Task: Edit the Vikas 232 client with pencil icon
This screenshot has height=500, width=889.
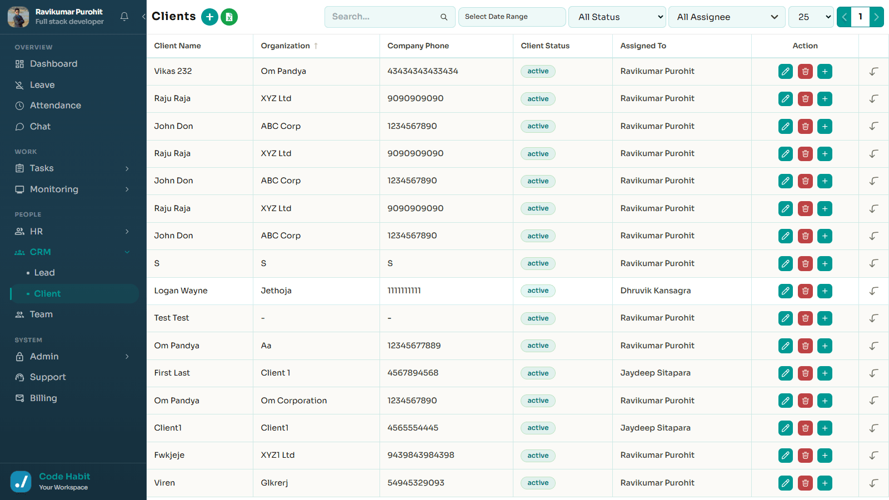Action: 786,71
